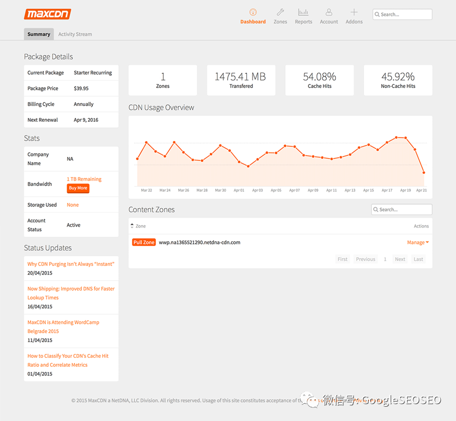Open the 1 TB Remaining link
The height and width of the screenshot is (421, 456).
[84, 179]
